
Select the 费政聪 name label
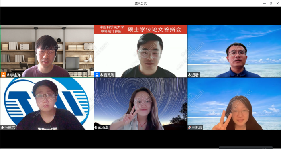109,75
